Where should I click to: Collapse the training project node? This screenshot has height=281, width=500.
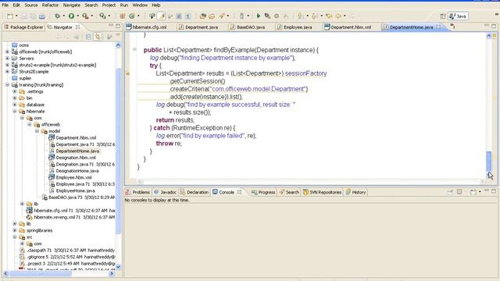(7, 85)
